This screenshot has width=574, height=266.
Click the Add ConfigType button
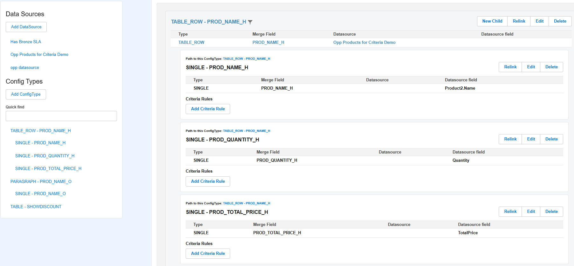click(26, 94)
